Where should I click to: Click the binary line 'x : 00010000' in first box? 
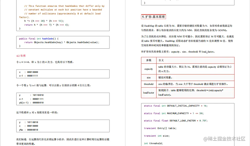click(x=29, y=72)
